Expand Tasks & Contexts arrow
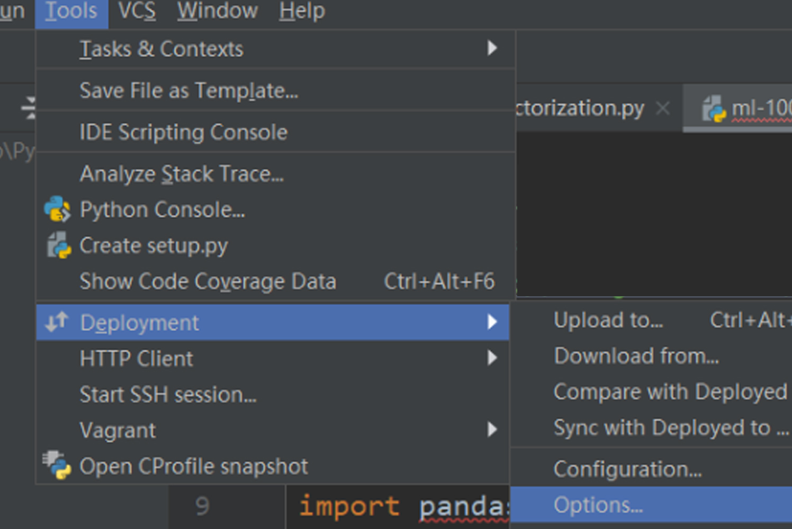Screen dimensions: 792x529 492,48
